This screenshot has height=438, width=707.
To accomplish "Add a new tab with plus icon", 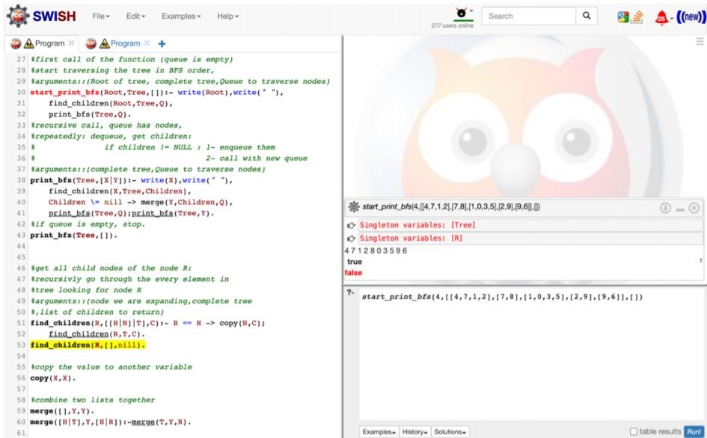I will pos(162,43).
